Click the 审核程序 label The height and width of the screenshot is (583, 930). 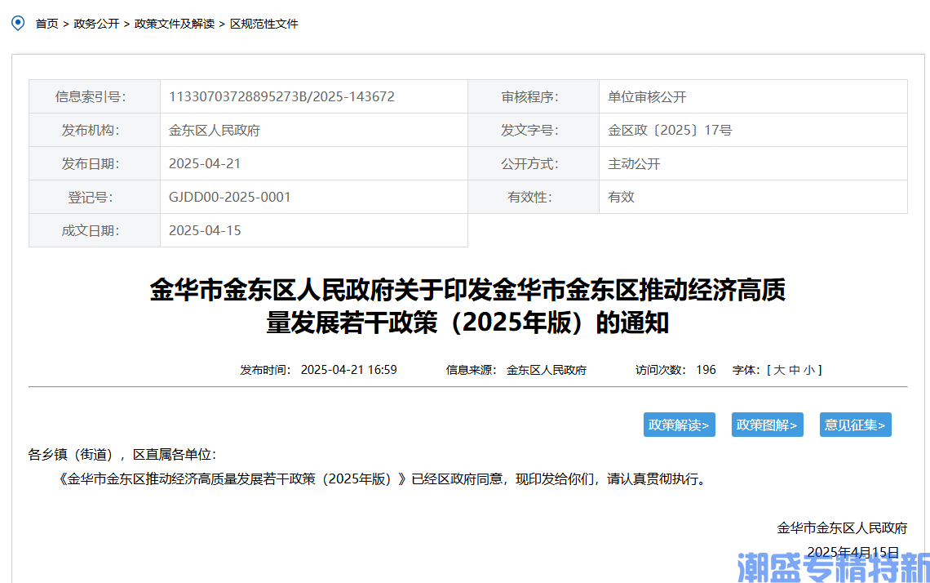click(529, 97)
